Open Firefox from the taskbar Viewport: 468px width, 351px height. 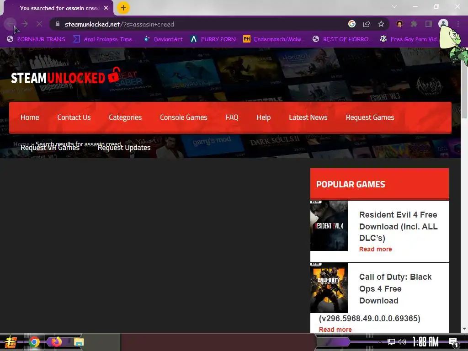tap(56, 342)
